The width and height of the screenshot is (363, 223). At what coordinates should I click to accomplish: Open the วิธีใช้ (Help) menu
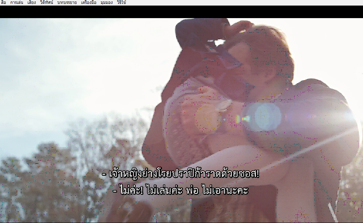[x=122, y=2]
